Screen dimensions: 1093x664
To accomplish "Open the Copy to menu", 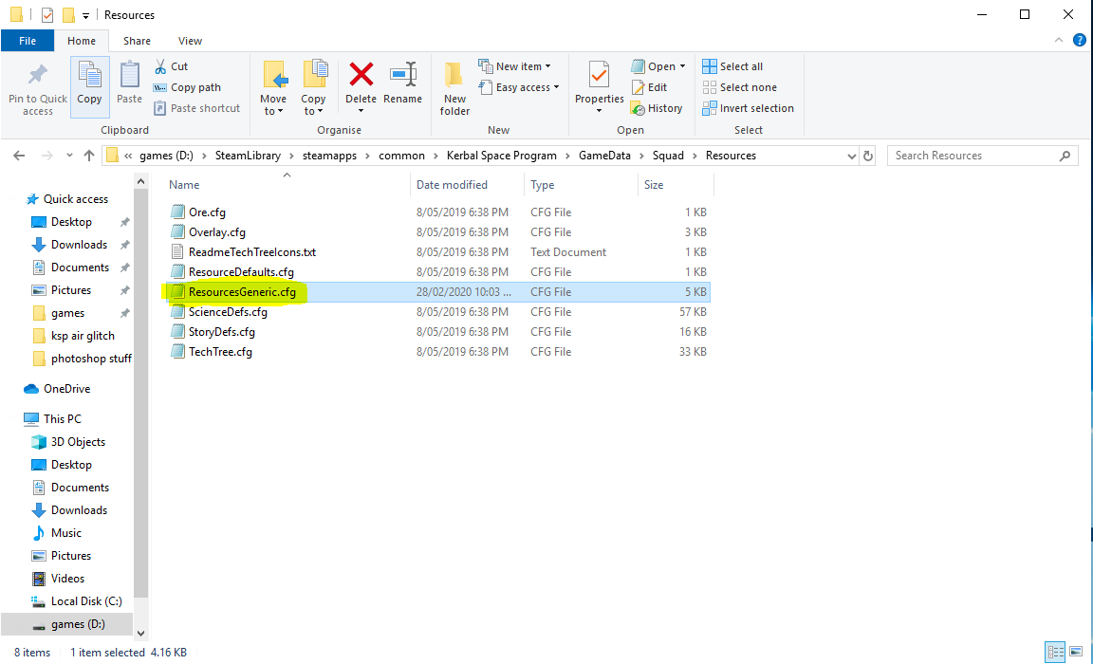I will point(313,87).
